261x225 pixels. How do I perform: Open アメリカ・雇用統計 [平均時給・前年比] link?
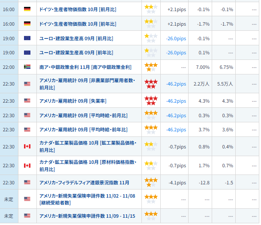[x=83, y=130]
